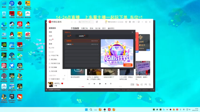Click the heartbeat mode icon beside liked music
200x112 pixels.
click(x=63, y=79)
